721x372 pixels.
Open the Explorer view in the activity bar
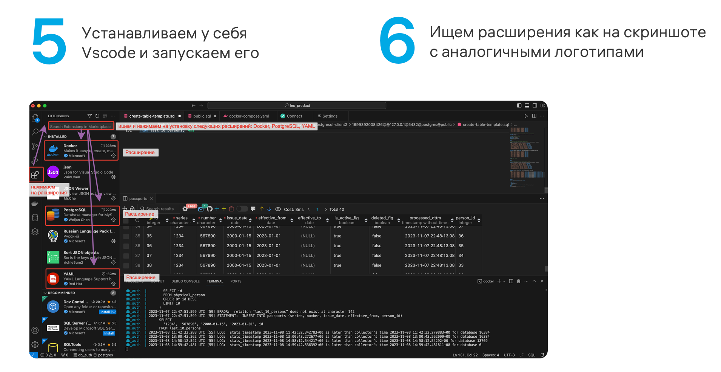click(x=35, y=118)
